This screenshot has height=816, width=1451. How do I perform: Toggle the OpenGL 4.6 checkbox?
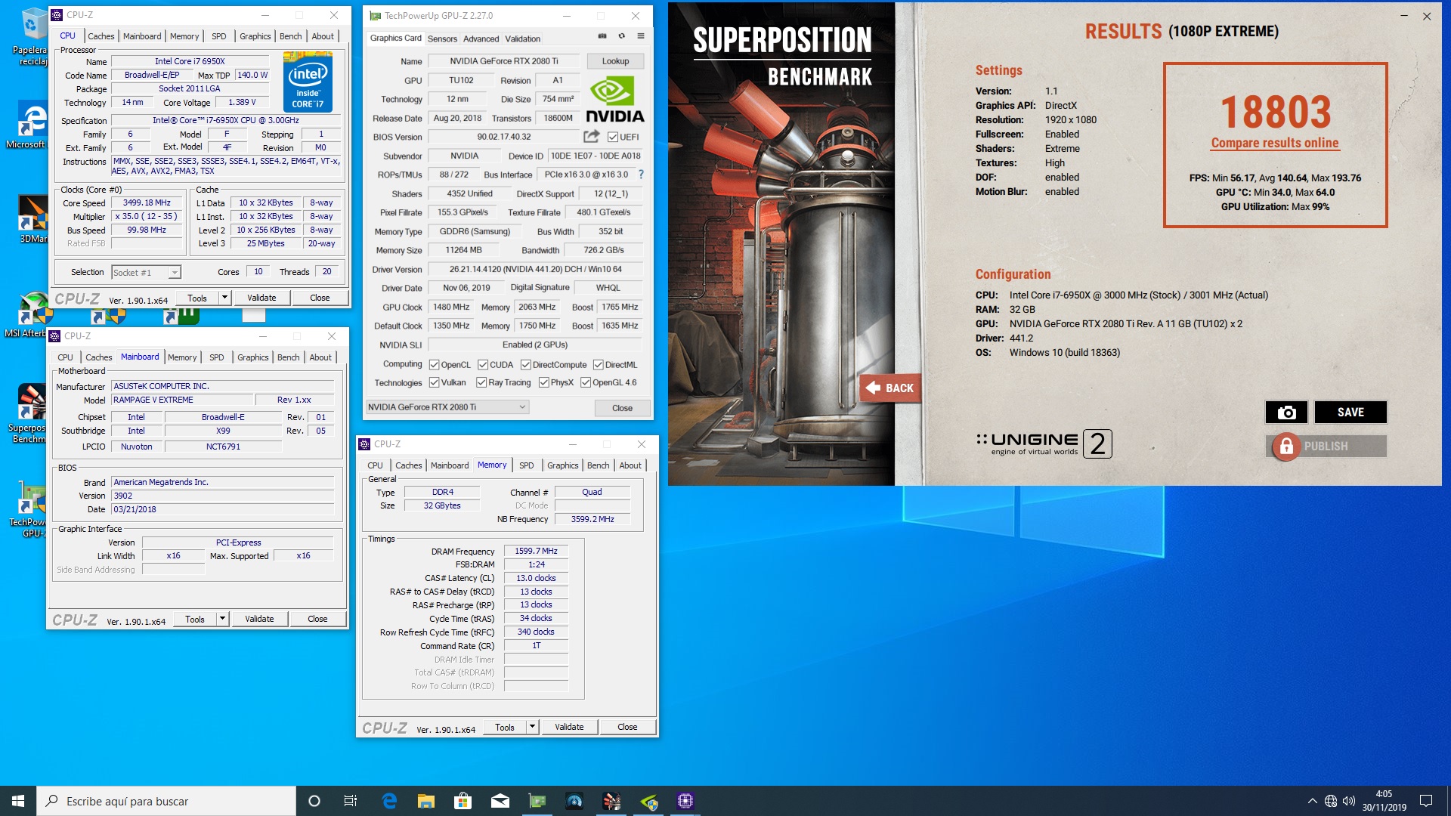(x=586, y=382)
